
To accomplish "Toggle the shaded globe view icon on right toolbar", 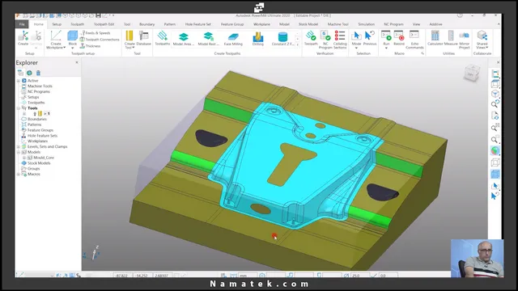I will [495, 151].
